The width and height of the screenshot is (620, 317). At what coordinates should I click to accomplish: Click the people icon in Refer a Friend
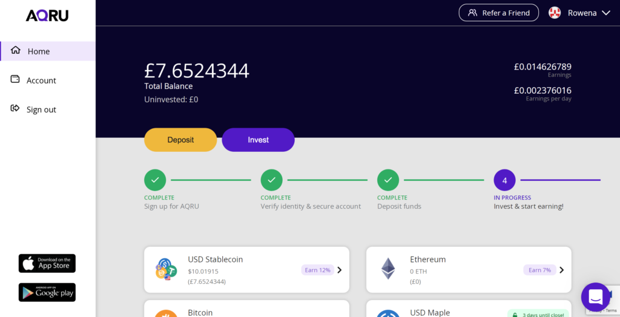pos(472,13)
